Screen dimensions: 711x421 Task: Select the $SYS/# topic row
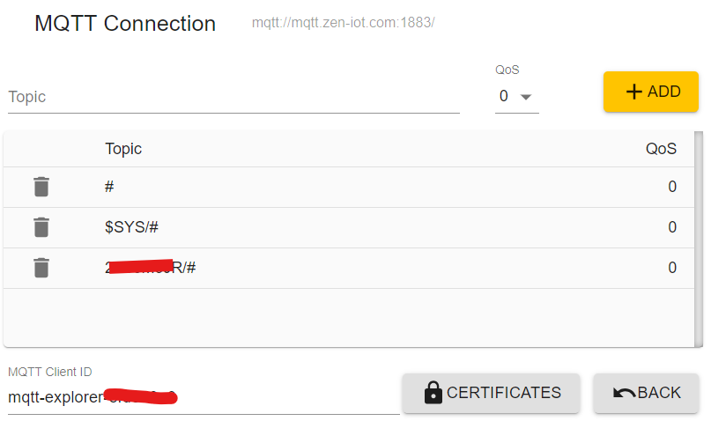click(x=352, y=227)
